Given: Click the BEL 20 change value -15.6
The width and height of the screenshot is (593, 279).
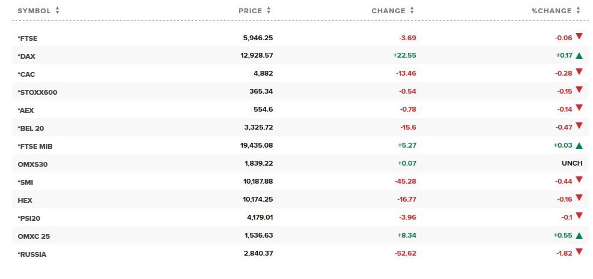Looking at the screenshot, I should click(x=409, y=128).
